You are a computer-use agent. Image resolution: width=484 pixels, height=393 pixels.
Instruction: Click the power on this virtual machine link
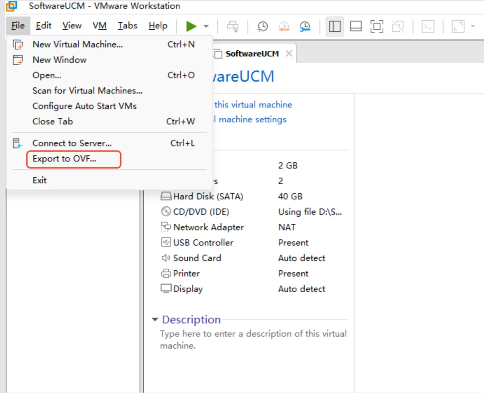253,105
